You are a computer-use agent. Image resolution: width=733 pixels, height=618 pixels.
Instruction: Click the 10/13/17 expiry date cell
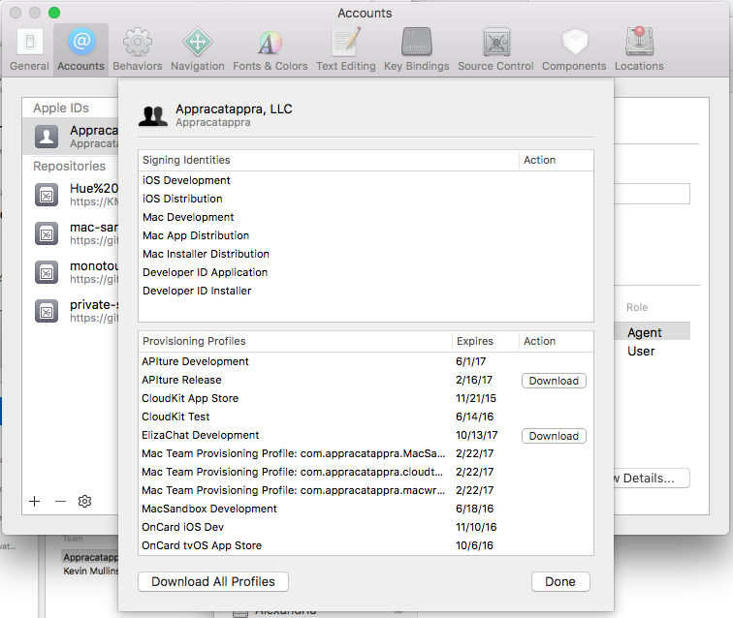click(477, 435)
